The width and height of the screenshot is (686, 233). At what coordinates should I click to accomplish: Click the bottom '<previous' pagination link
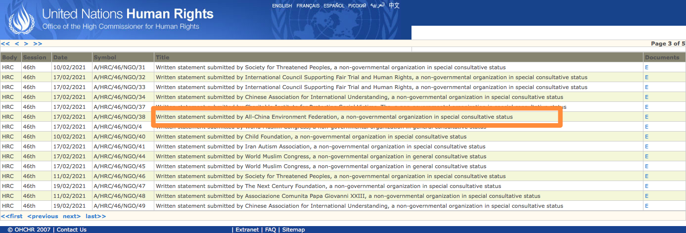pos(43,216)
